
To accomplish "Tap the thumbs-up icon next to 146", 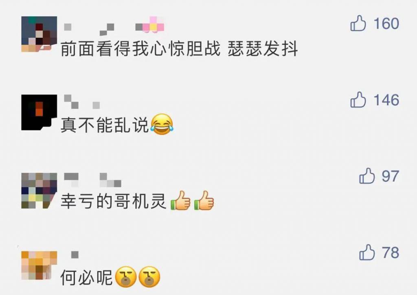I will click(358, 100).
